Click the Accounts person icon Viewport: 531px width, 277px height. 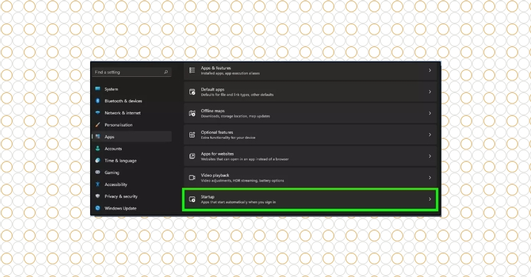98,148
